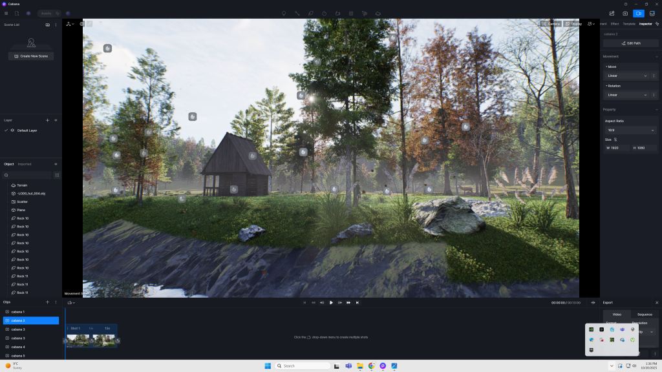Click the aspect ratio link icon beside Size
Viewport: 662px width, 372px height.
[615, 139]
